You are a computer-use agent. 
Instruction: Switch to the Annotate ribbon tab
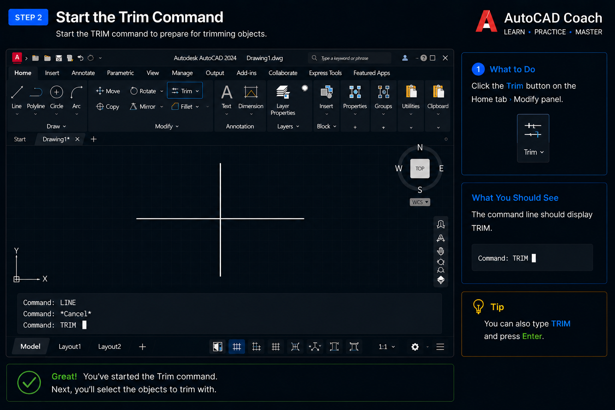83,73
